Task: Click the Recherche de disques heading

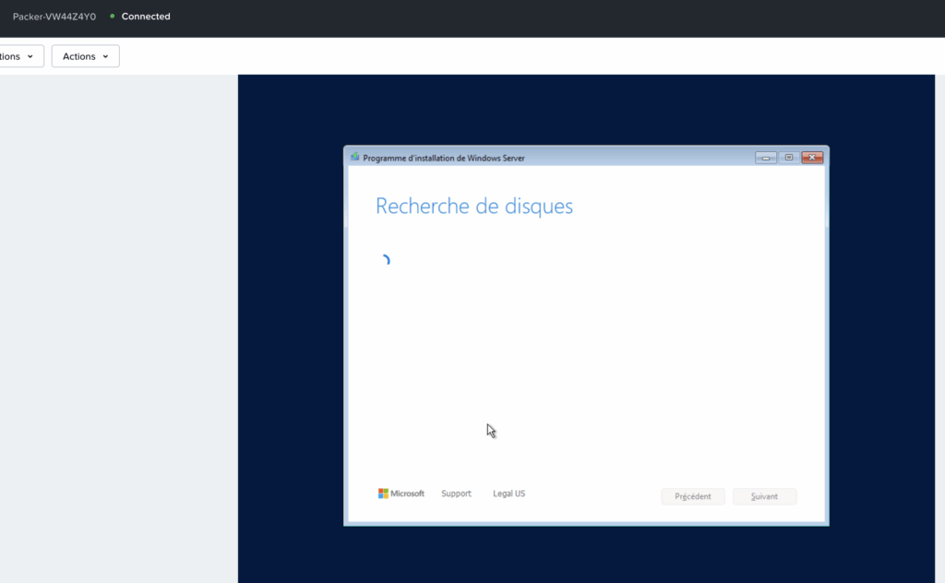Action: click(x=473, y=206)
